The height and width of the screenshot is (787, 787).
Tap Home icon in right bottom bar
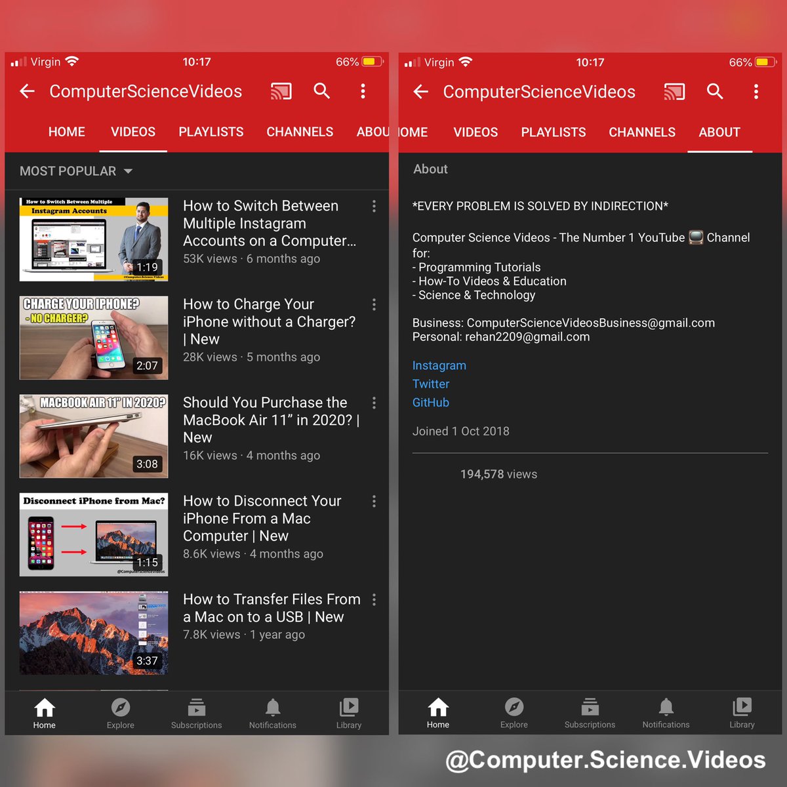click(438, 708)
